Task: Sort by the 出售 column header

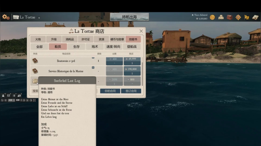Action: (114, 54)
